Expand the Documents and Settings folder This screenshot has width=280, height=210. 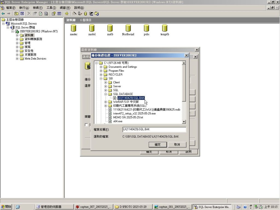pyautogui.click(x=101, y=67)
